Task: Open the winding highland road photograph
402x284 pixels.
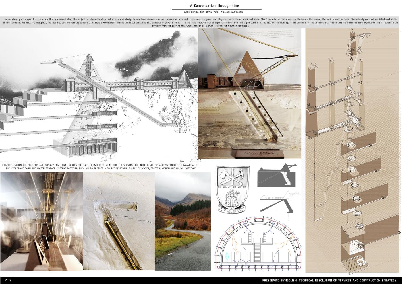Action: point(183,221)
